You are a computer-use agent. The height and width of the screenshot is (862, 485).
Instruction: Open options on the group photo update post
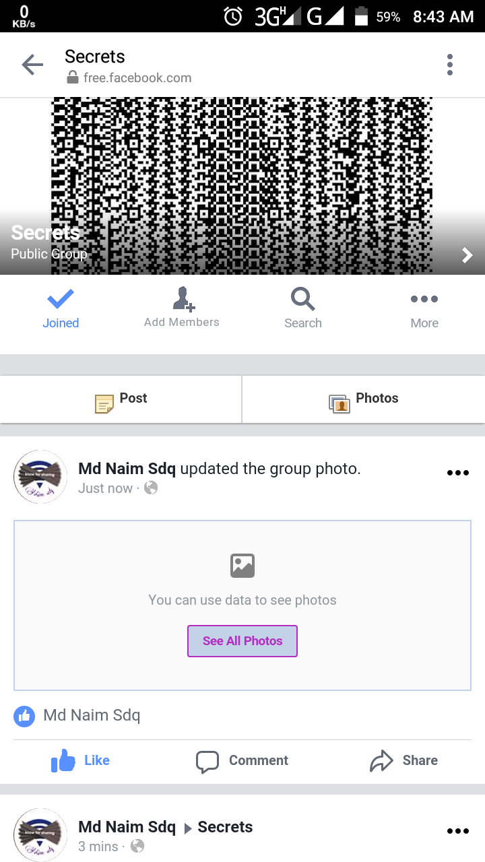point(458,473)
